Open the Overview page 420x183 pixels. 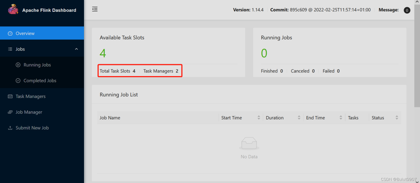pyautogui.click(x=42, y=33)
